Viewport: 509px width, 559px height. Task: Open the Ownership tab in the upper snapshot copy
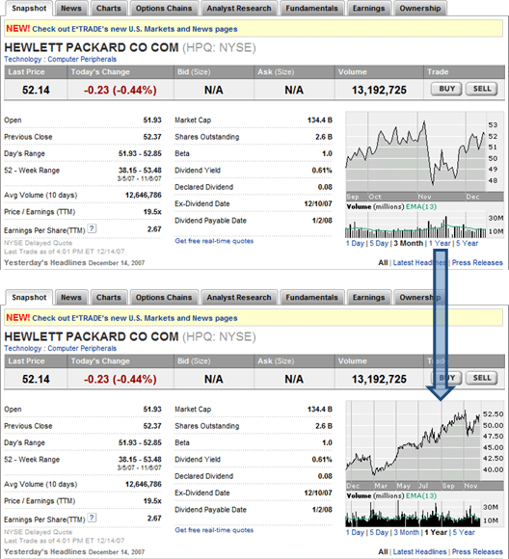tap(419, 9)
